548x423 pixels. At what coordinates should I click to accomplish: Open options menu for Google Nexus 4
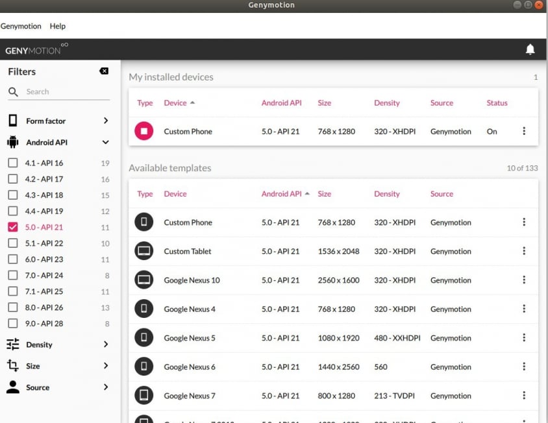click(523, 309)
